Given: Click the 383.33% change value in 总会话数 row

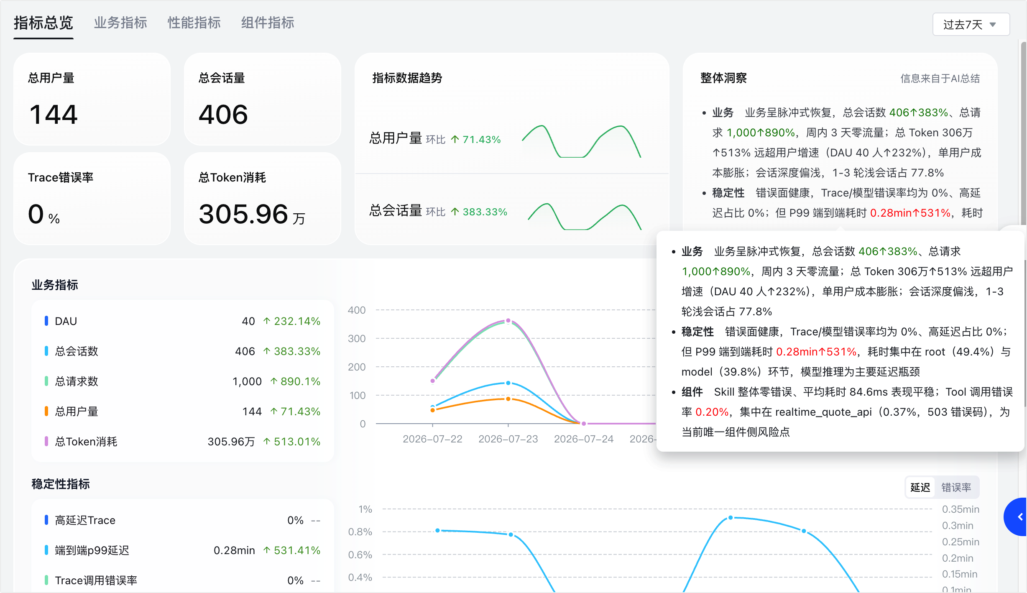Looking at the screenshot, I should point(297,351).
